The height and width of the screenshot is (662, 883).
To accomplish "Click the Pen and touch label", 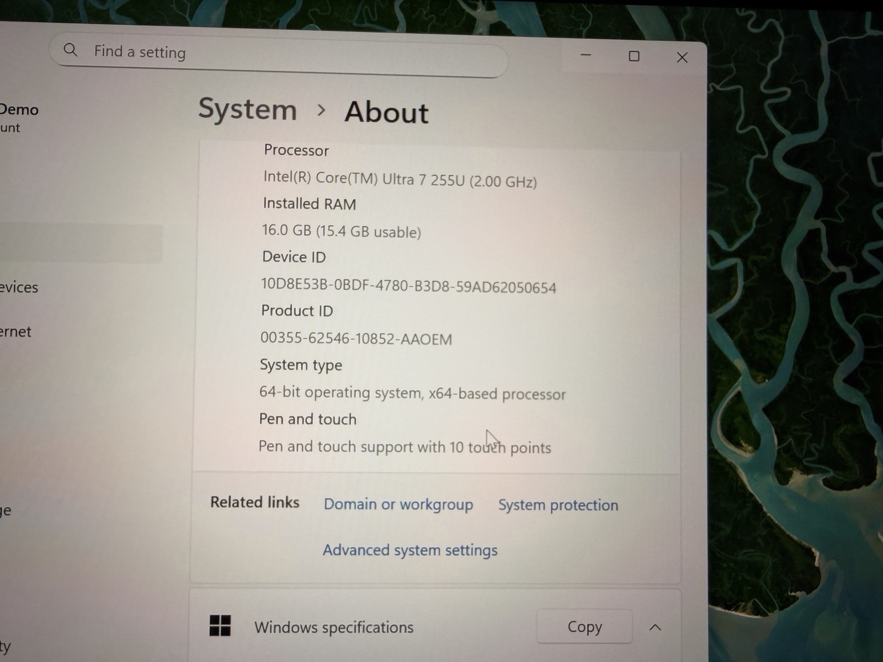I will [x=308, y=419].
